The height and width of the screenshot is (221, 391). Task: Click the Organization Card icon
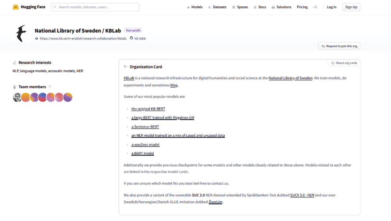coord(126,67)
